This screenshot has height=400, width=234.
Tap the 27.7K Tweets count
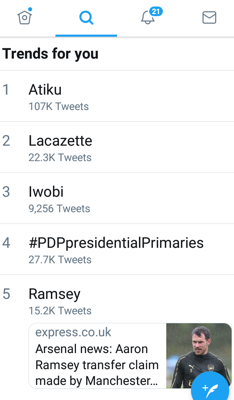coord(60,260)
